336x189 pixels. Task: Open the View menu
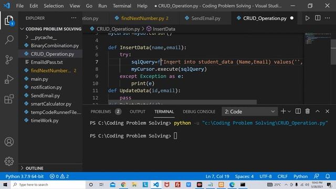pos(75,6)
